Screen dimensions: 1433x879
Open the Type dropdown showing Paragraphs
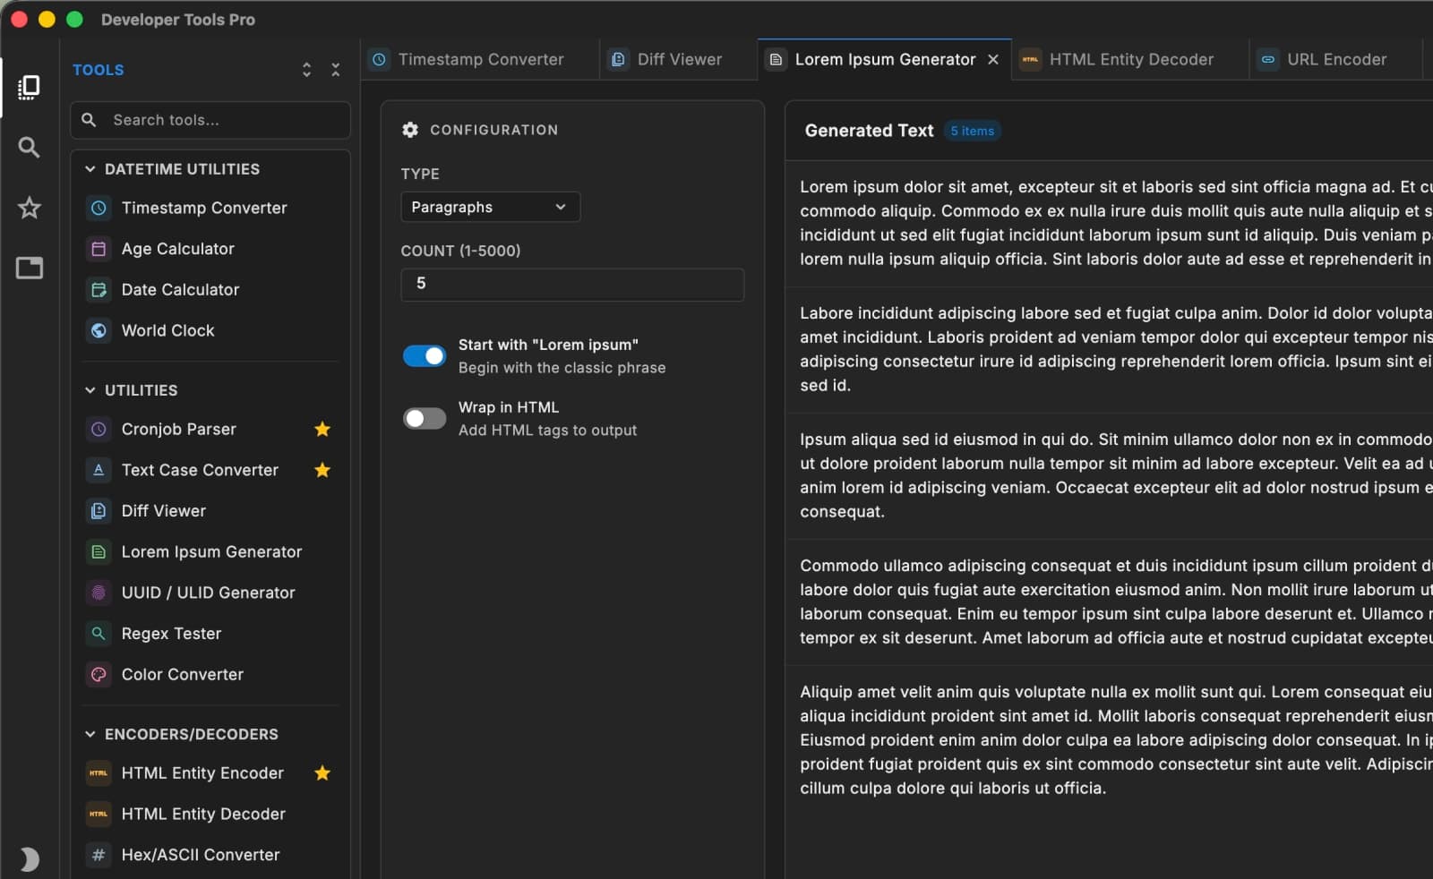coord(490,207)
